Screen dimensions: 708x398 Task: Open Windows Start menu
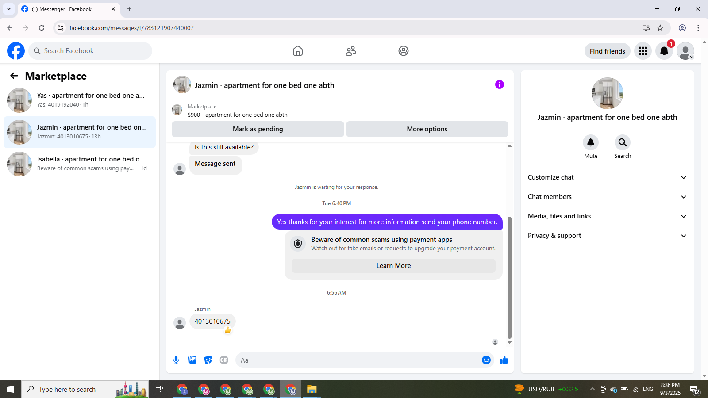[11, 389]
